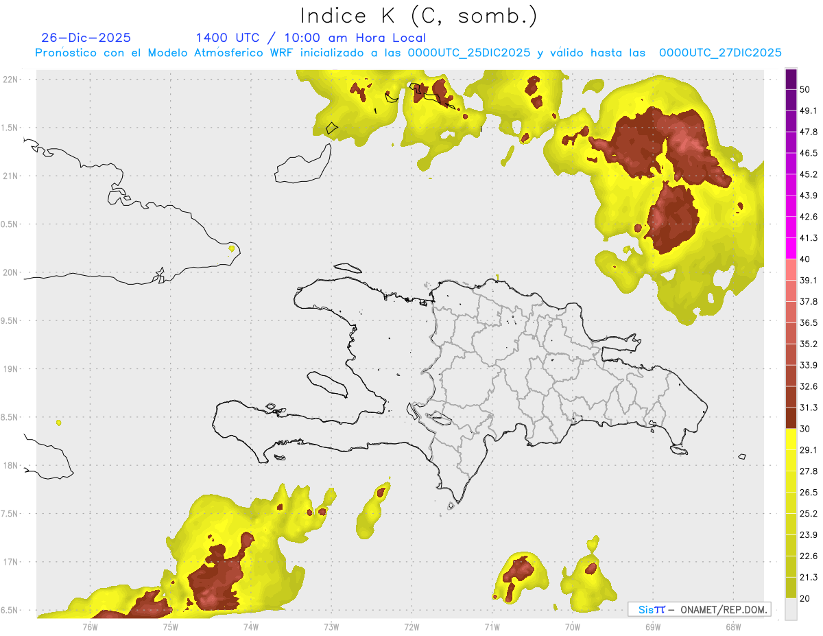This screenshot has height=636, width=823.
Task: Click the "21N" latitude label
Action: (10, 176)
